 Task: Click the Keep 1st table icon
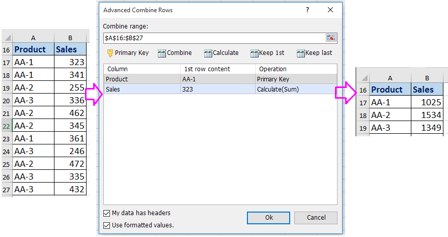coord(255,53)
